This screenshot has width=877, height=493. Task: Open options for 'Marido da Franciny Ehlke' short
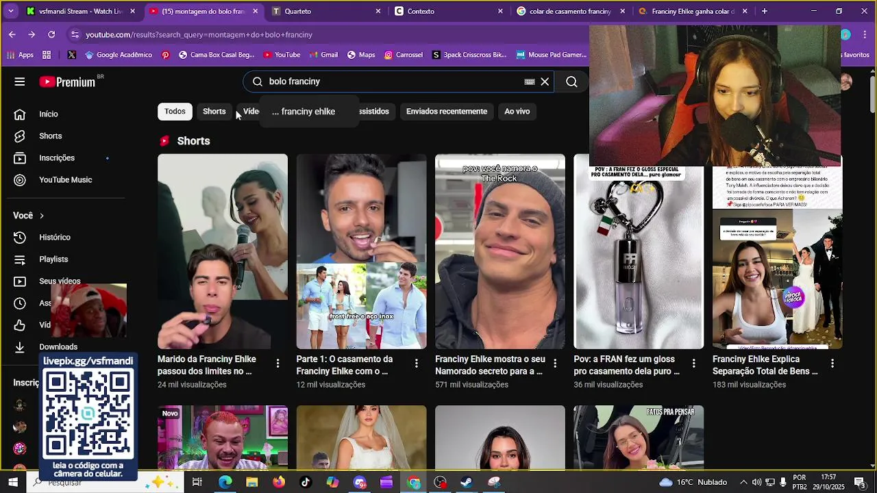(x=277, y=364)
